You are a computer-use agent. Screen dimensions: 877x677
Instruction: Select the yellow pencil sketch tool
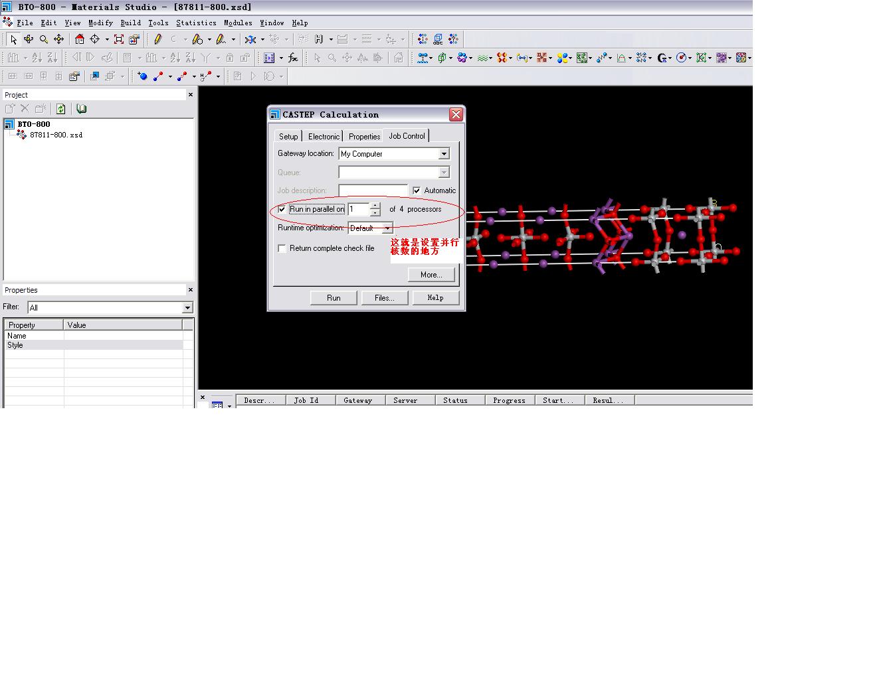(157, 39)
